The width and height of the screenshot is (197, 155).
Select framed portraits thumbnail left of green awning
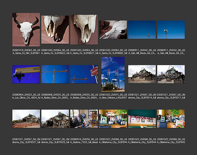pos(113,119)
